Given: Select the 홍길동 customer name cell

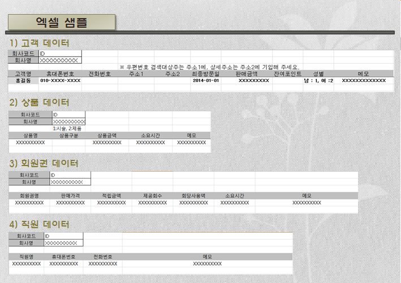Looking at the screenshot, I should 23,81.
